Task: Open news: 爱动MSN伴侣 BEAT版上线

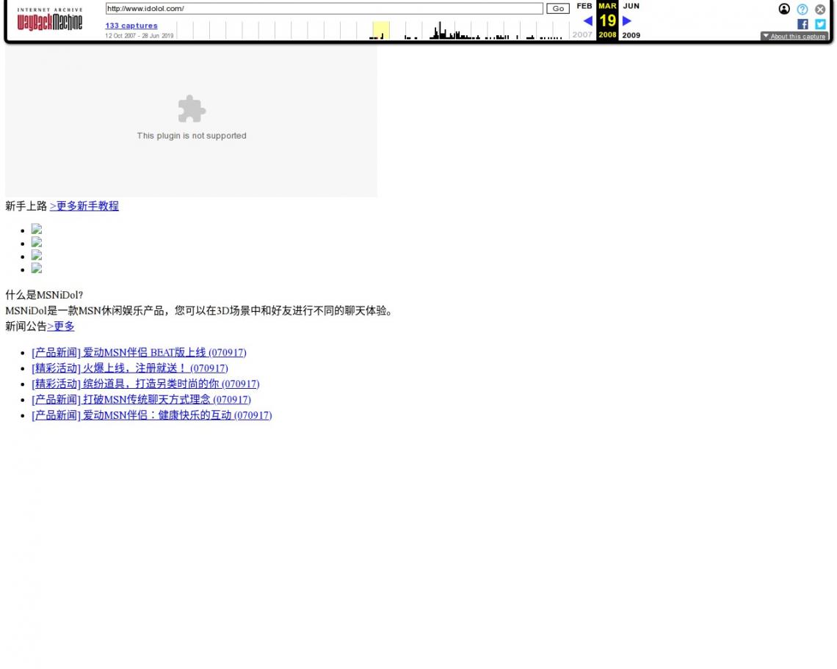Action: (139, 353)
